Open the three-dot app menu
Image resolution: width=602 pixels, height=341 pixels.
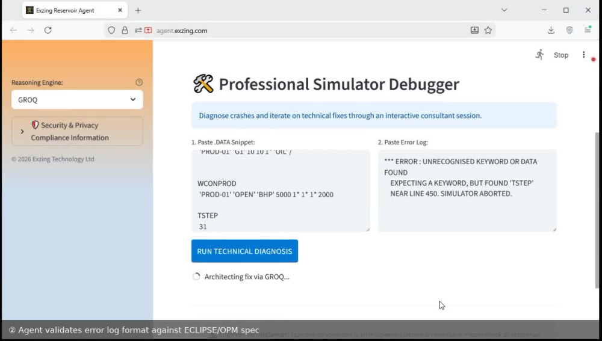pos(583,55)
